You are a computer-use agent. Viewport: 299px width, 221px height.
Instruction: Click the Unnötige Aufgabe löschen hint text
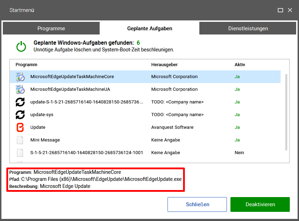pyautogui.click(x=104, y=50)
